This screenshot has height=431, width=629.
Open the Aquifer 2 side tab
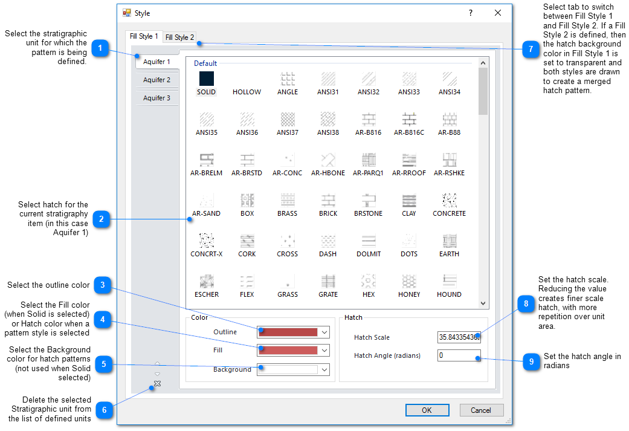pyautogui.click(x=156, y=80)
